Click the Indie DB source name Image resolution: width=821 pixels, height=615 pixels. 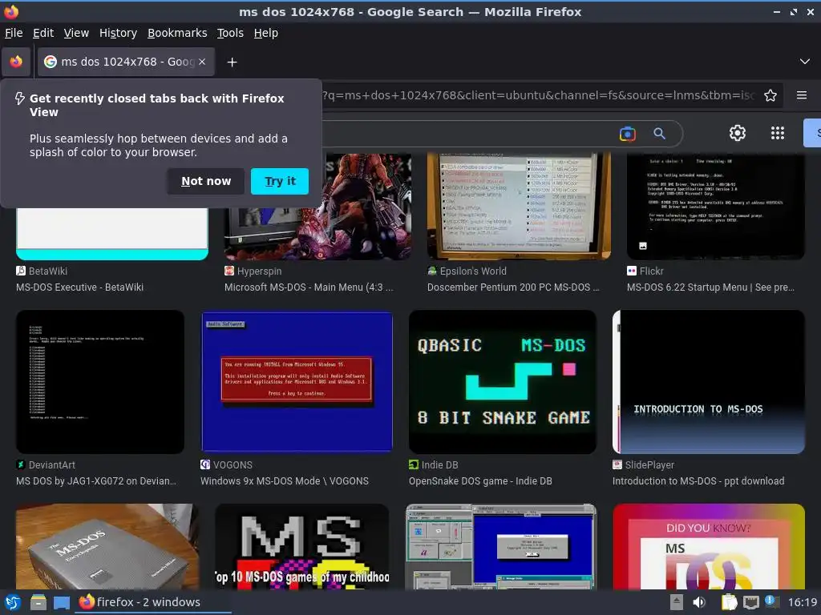point(440,465)
